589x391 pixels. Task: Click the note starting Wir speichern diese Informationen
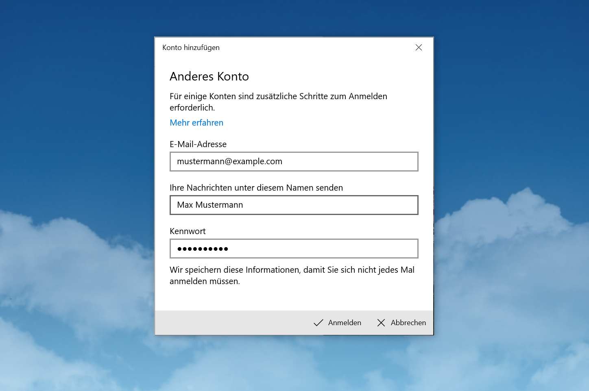[292, 276]
